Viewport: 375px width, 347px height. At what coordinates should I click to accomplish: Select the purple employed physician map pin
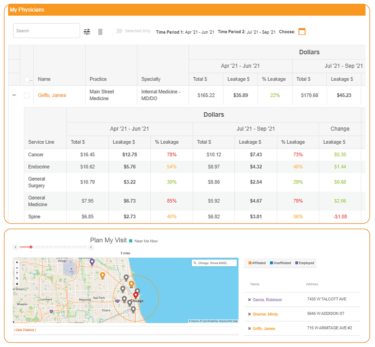(92, 262)
